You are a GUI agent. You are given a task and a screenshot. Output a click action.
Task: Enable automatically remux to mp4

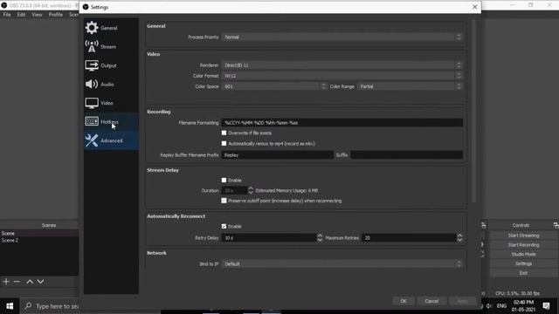click(224, 143)
